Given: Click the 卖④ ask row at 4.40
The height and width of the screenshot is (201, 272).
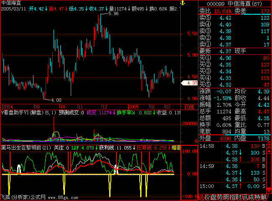Looking at the screenshot, I should (x=234, y=24).
